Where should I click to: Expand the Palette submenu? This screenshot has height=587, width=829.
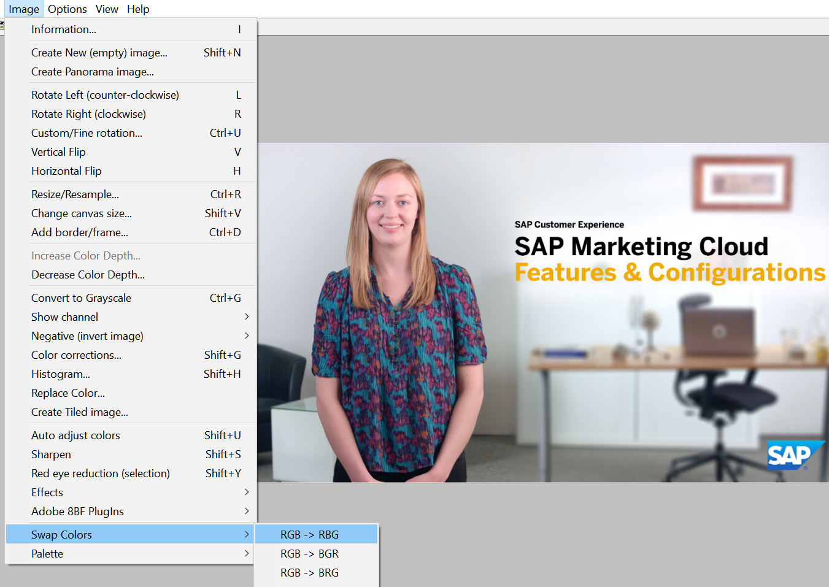[130, 554]
